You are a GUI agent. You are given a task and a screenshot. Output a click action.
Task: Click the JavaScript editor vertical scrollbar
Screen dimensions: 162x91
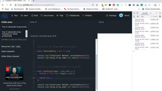pyautogui.click(x=96, y=65)
